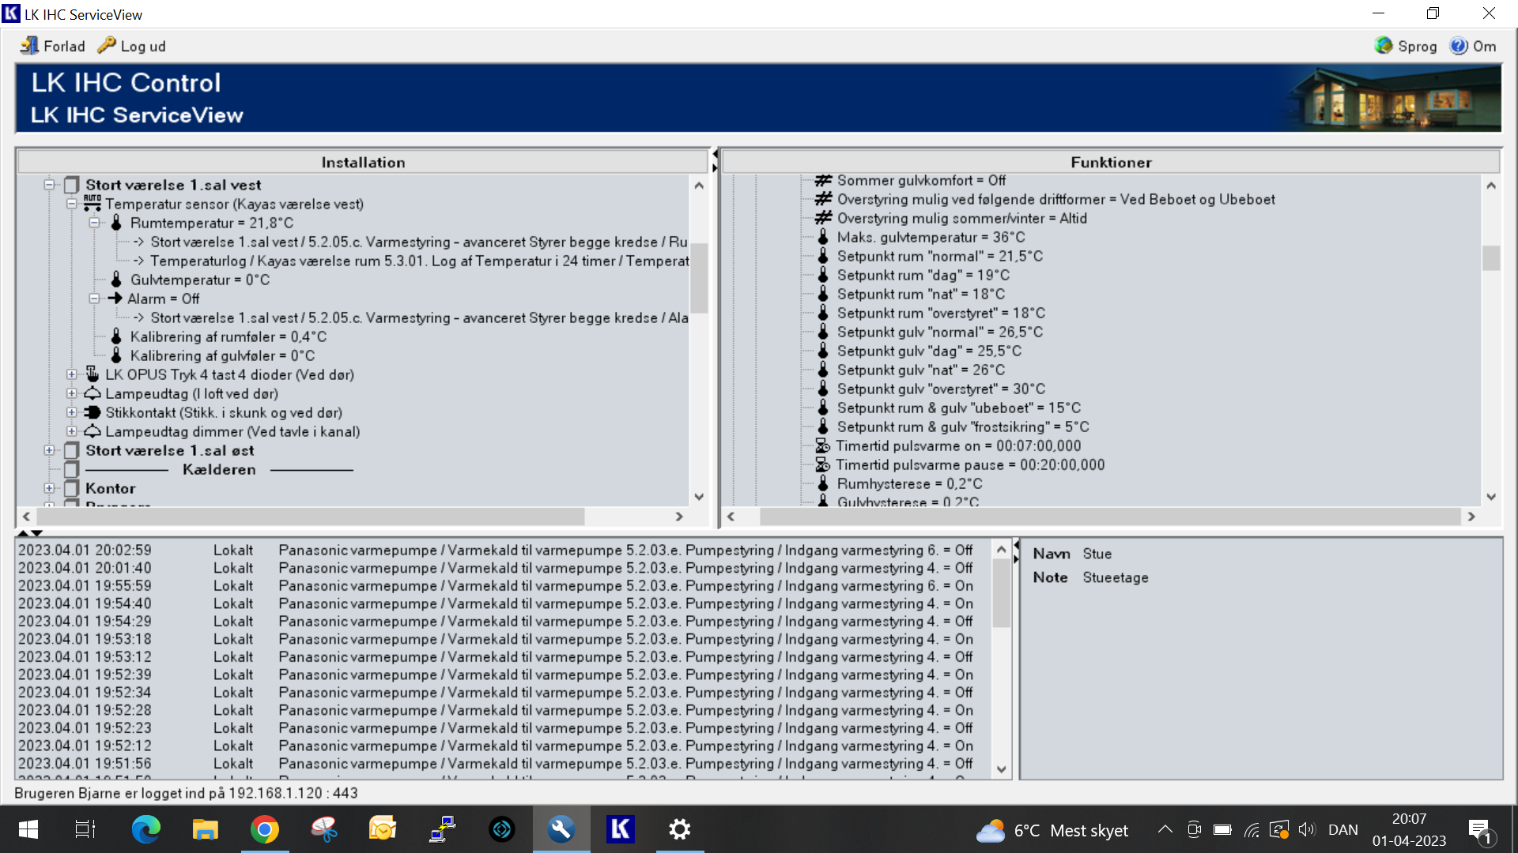Click the Stikkontakt plug icon
Image resolution: width=1518 pixels, height=853 pixels.
(93, 412)
